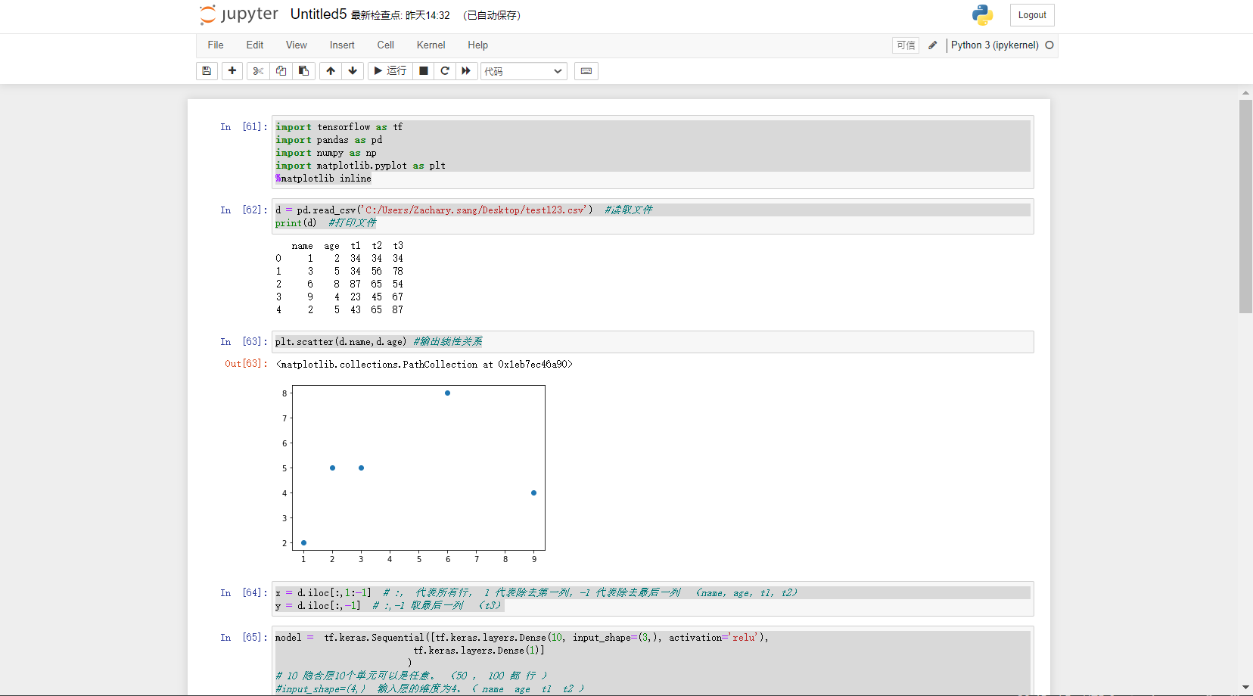Click the save and checkpoint icon
Image resolution: width=1253 pixels, height=696 pixels.
pyautogui.click(x=207, y=71)
